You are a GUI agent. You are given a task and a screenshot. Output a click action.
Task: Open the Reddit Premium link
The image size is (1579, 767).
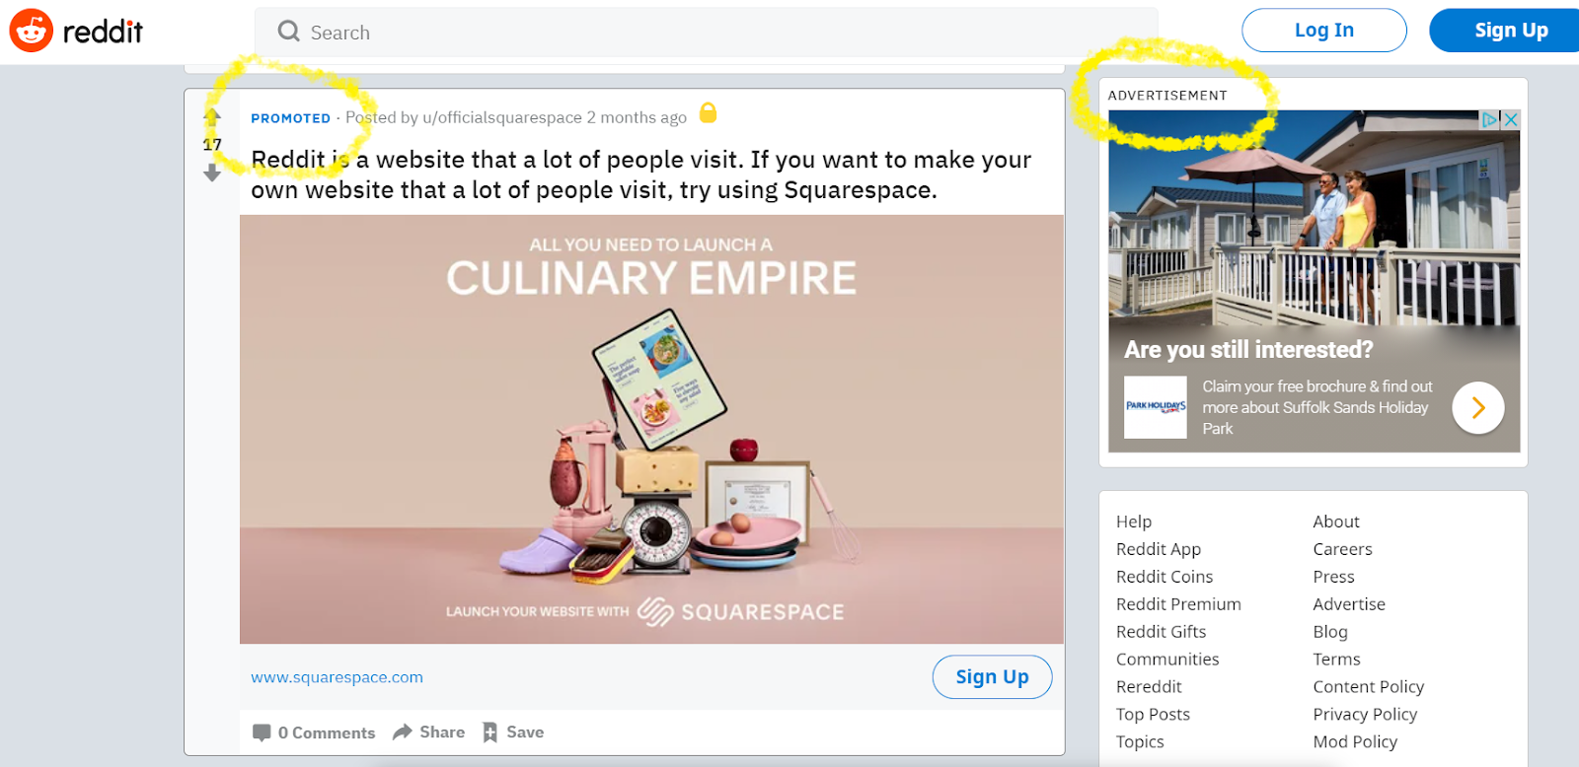pos(1178,604)
